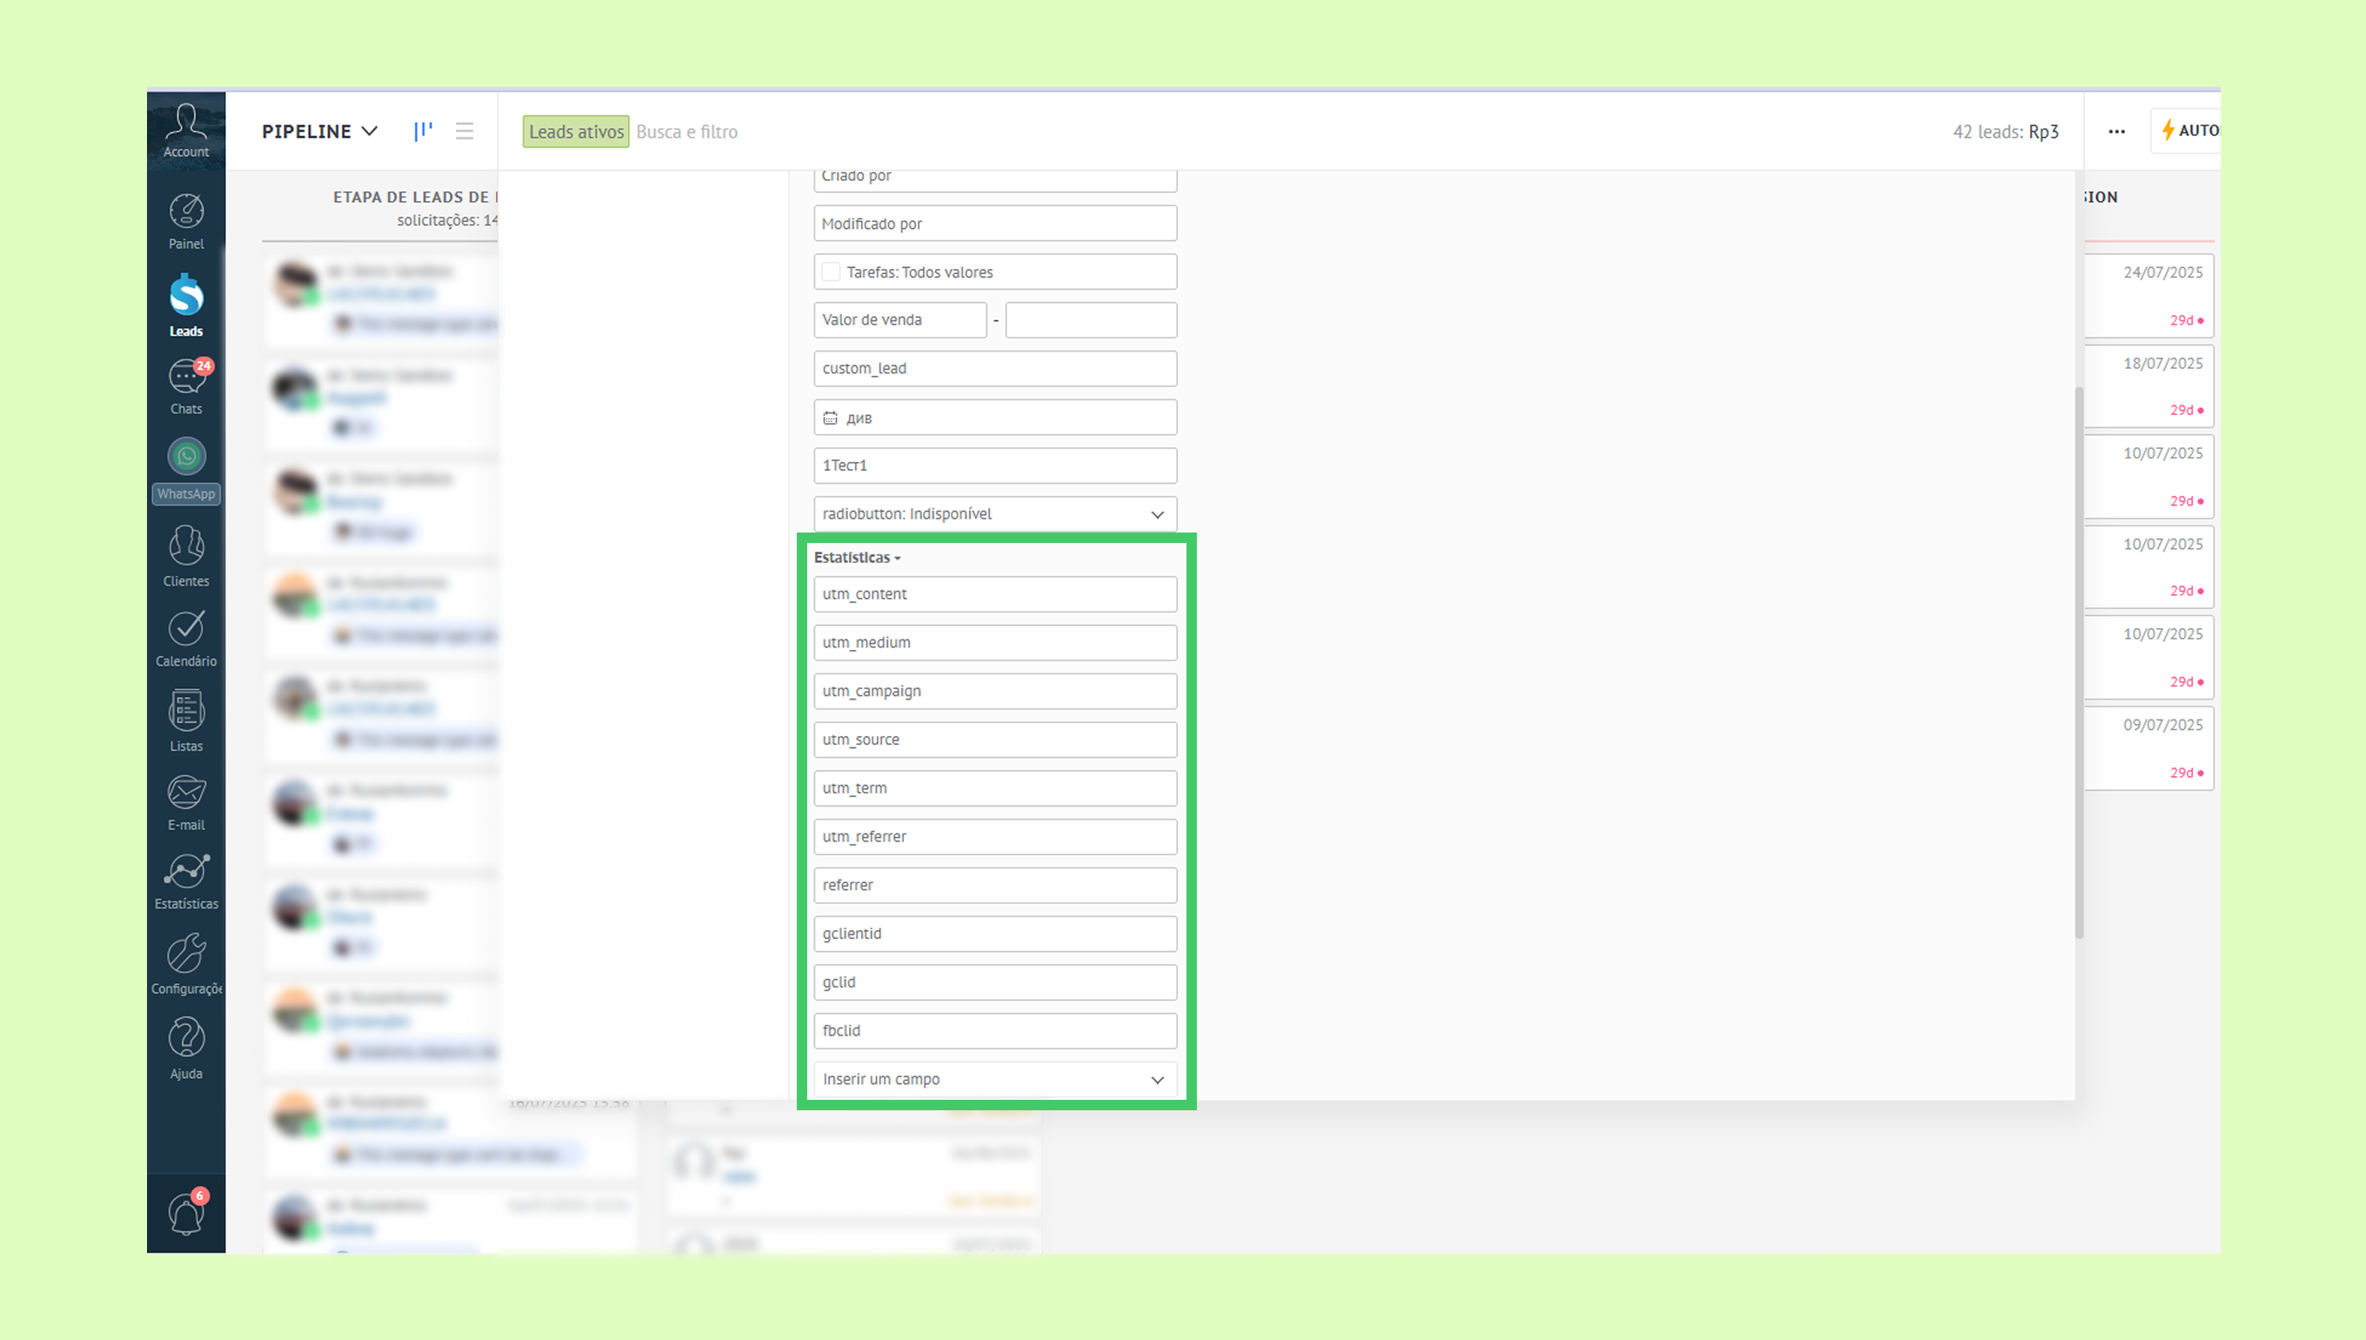
Task: Click the Leads ativos filter tag
Action: point(576,131)
